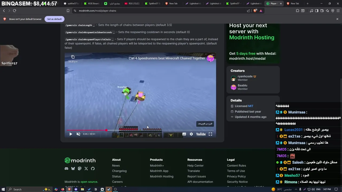Image resolution: width=342 pixels, height=192 pixels.
Task: Open the 'open source' link
Action: click(89, 182)
